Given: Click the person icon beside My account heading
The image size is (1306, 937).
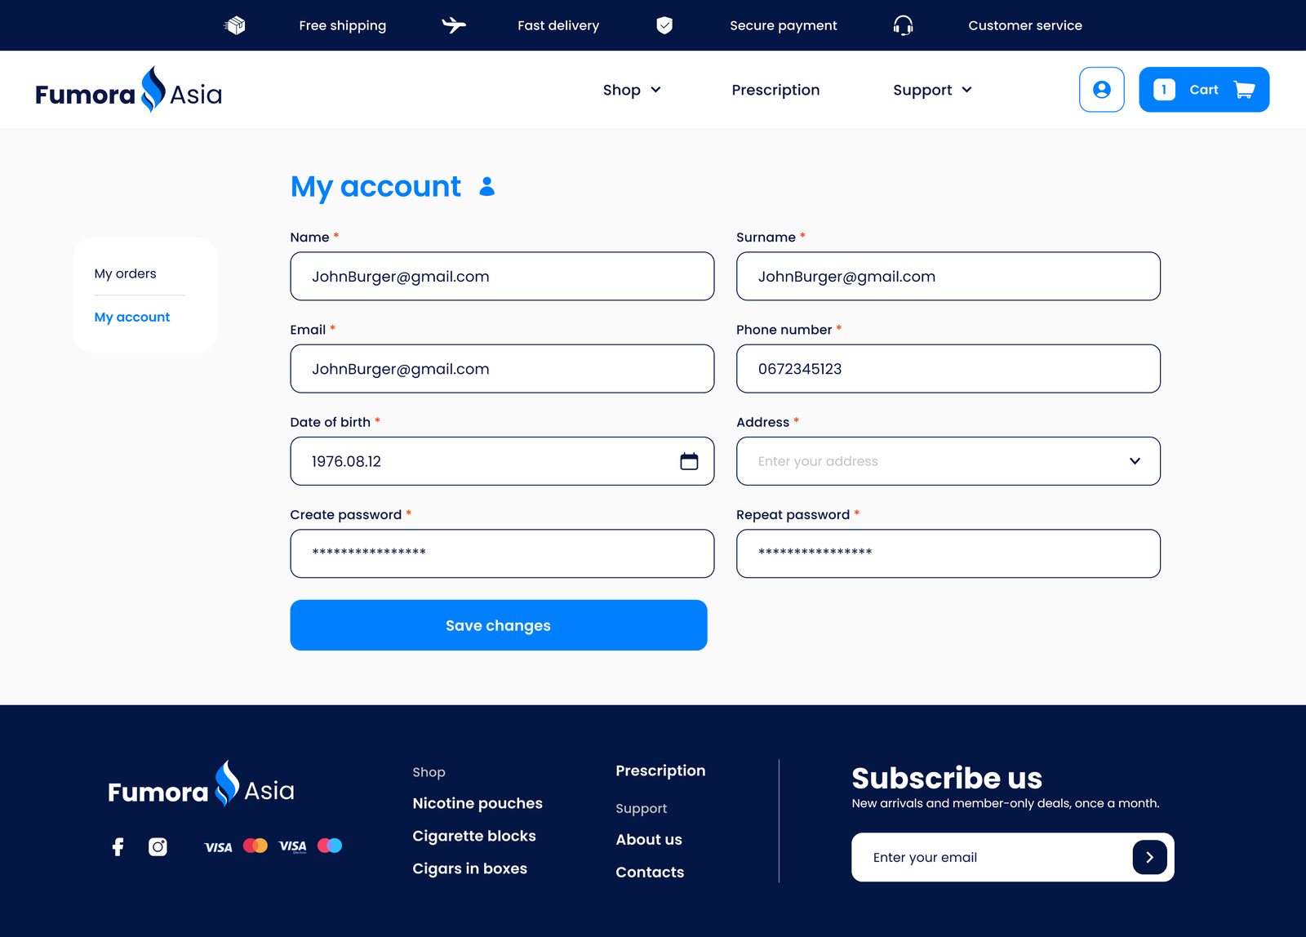Looking at the screenshot, I should coord(487,187).
